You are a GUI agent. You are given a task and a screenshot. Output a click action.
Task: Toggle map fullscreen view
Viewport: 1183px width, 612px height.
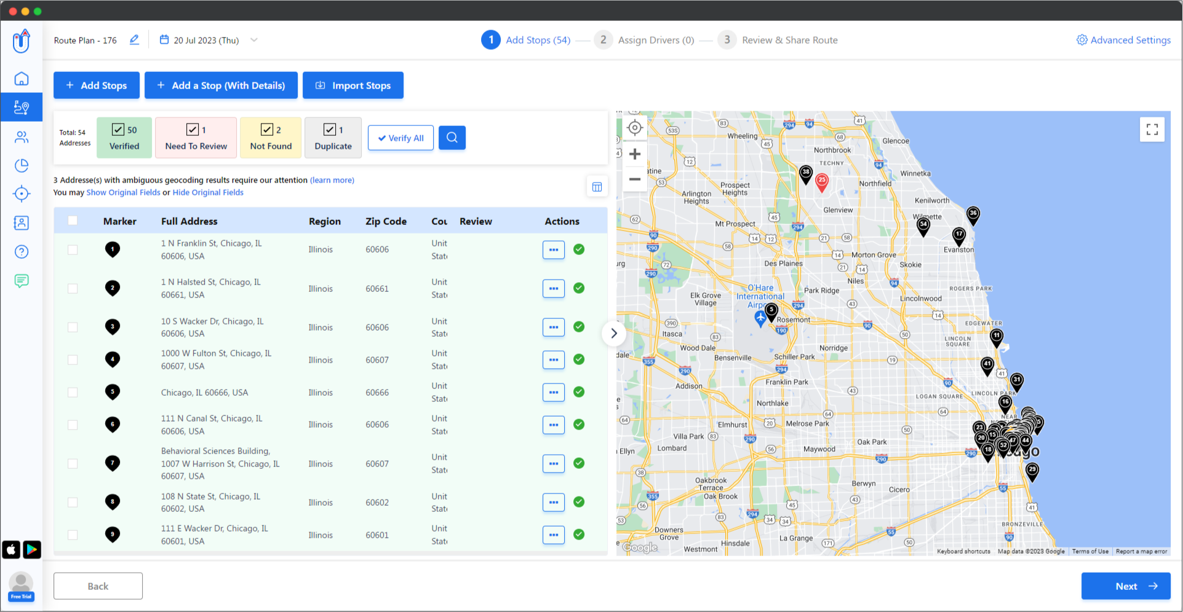(1152, 130)
